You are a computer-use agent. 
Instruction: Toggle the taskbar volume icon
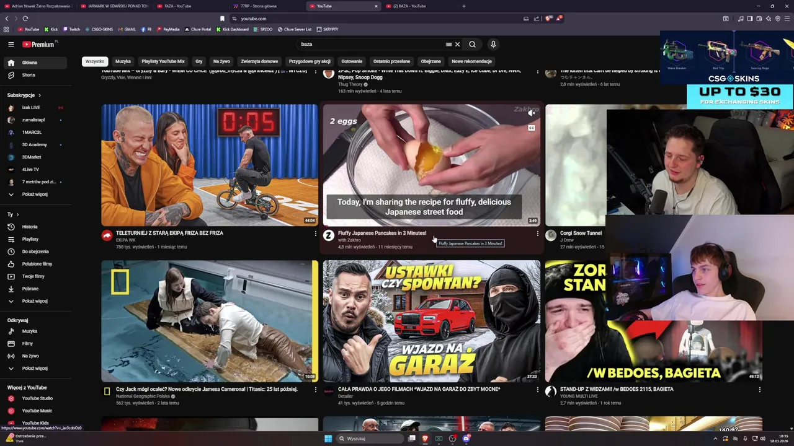[x=763, y=439]
